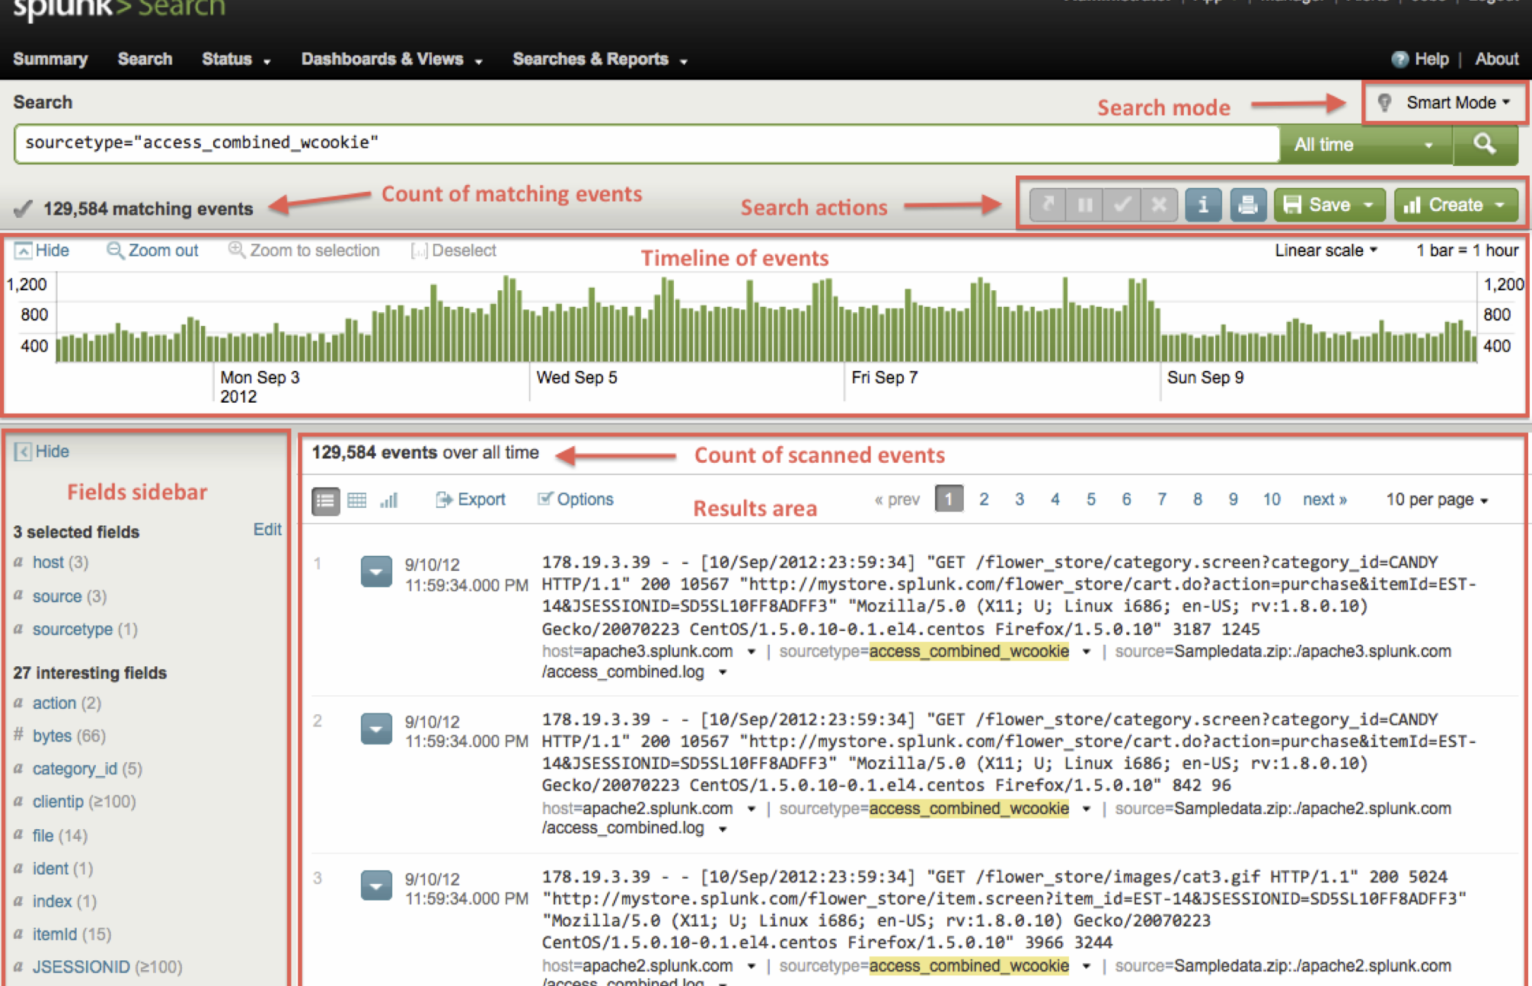Pause the running search job
The image size is (1532, 986).
click(1084, 204)
